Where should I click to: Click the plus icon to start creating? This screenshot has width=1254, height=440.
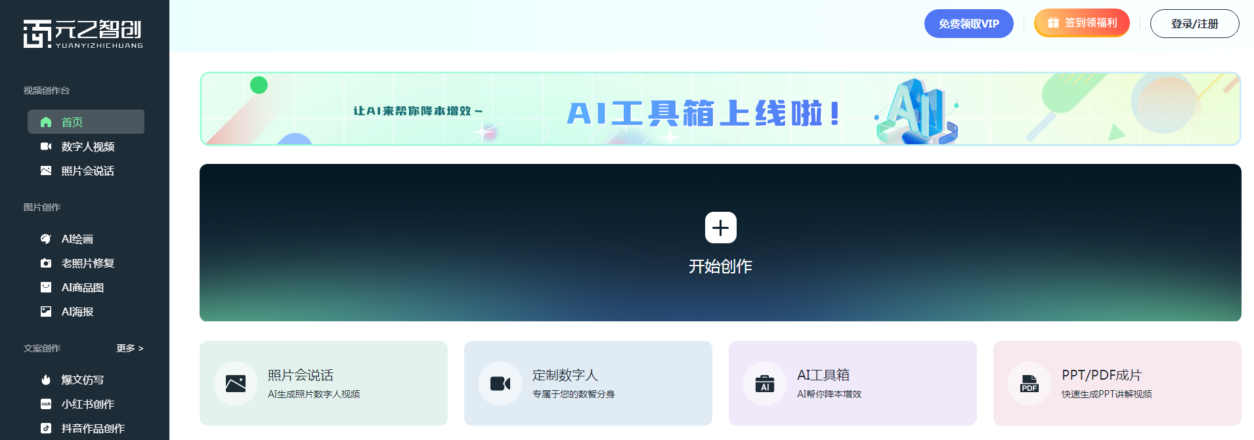tap(720, 228)
